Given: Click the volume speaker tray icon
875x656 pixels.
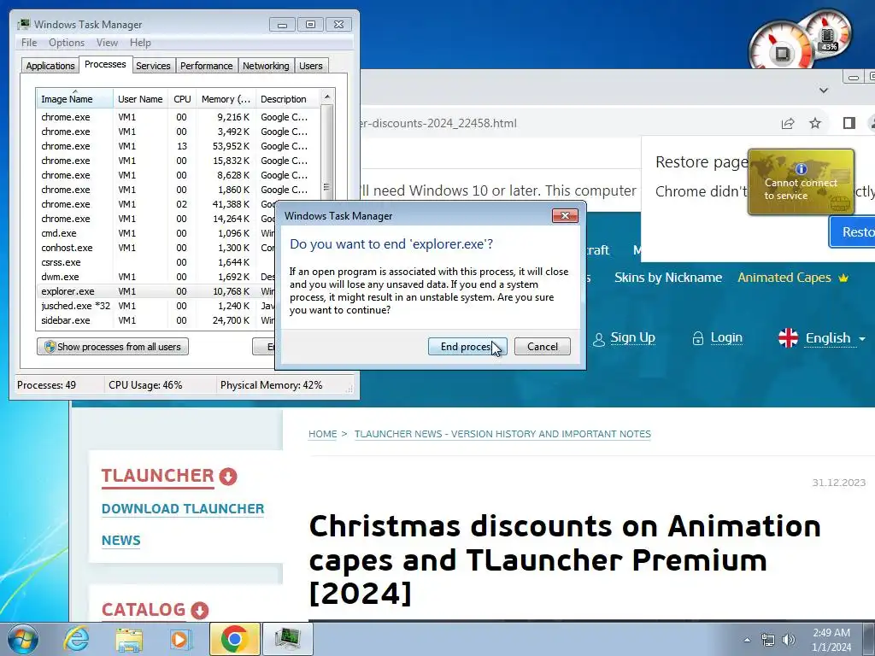Looking at the screenshot, I should [789, 639].
